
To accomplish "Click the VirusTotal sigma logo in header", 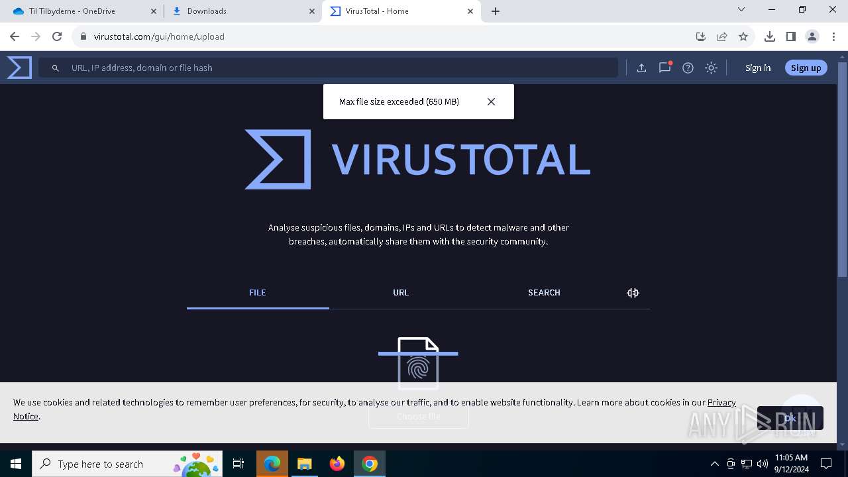I will (x=19, y=68).
